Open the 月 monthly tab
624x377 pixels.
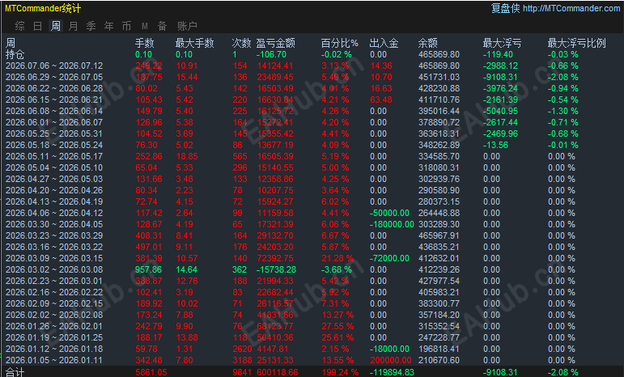coord(73,26)
